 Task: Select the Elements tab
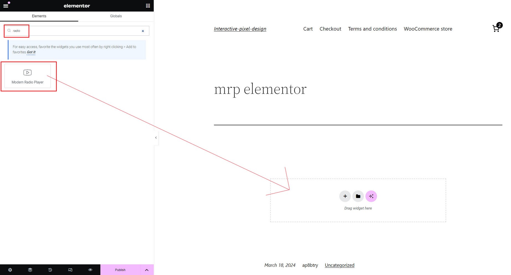coord(39,16)
